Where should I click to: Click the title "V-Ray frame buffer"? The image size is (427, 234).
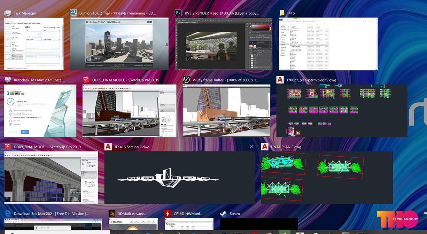208,80
